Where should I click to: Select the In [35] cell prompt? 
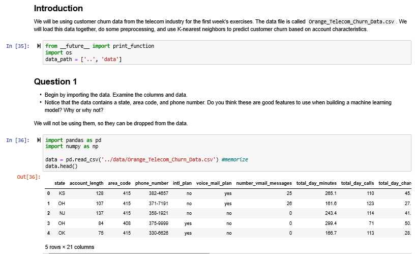18,46
